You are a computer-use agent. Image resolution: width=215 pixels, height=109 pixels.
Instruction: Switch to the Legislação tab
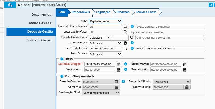[103, 12]
